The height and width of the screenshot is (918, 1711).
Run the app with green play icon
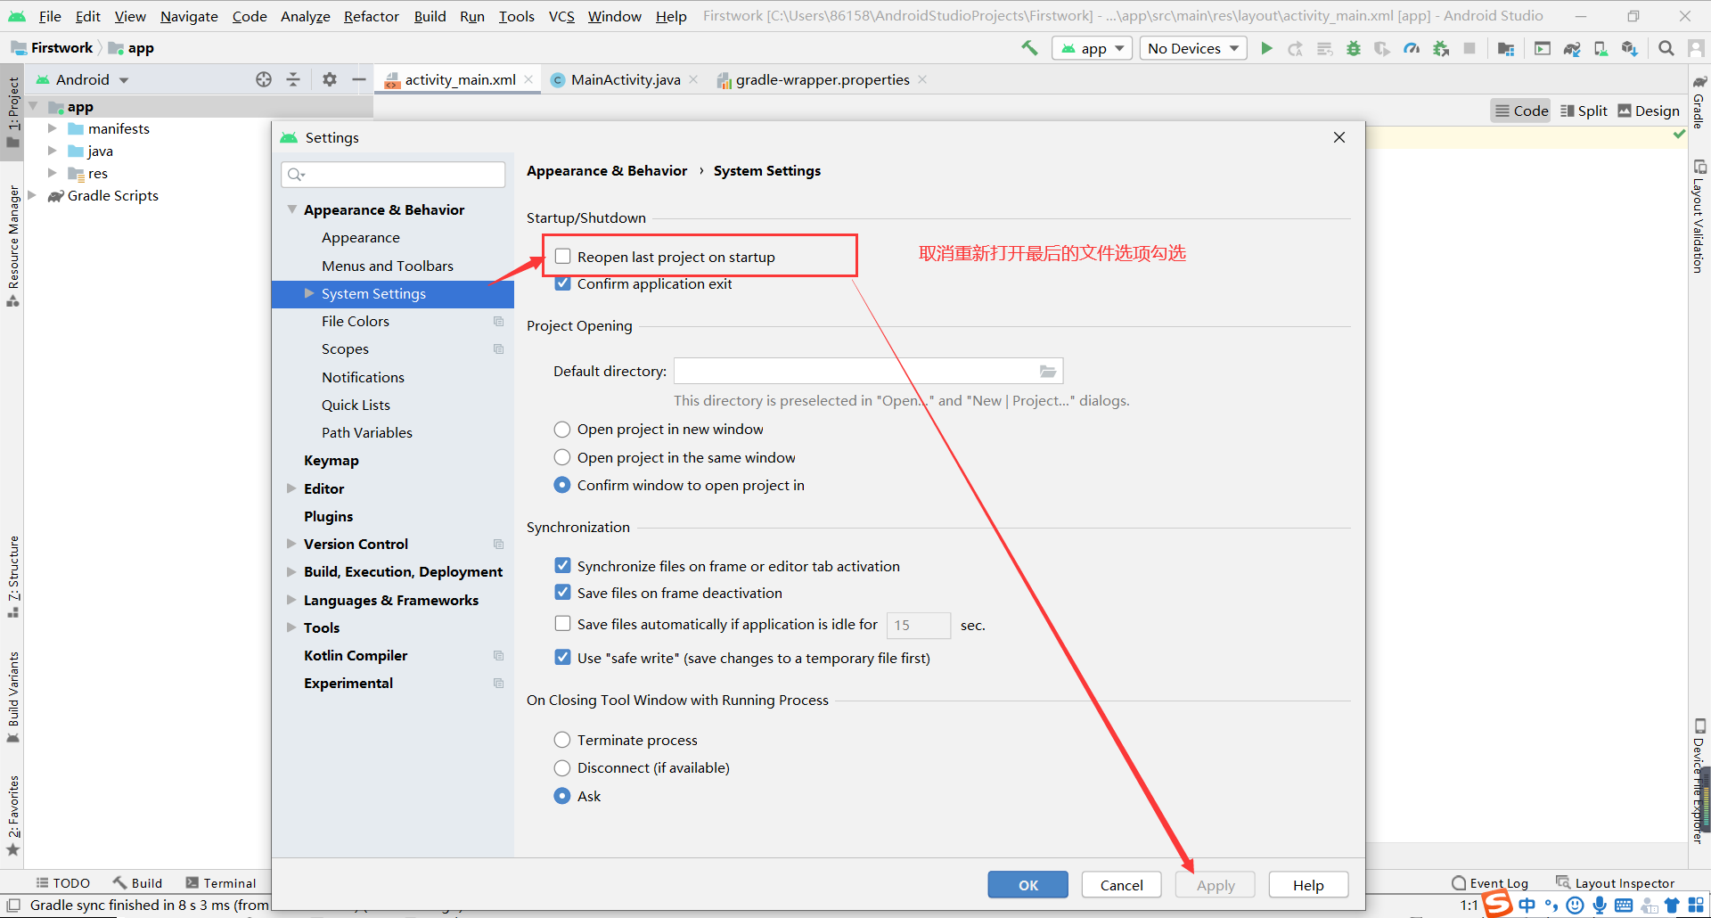click(x=1266, y=48)
